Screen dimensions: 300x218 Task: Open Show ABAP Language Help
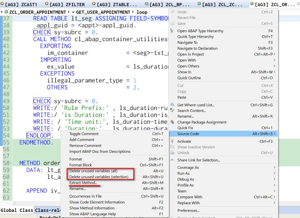pos(115,214)
